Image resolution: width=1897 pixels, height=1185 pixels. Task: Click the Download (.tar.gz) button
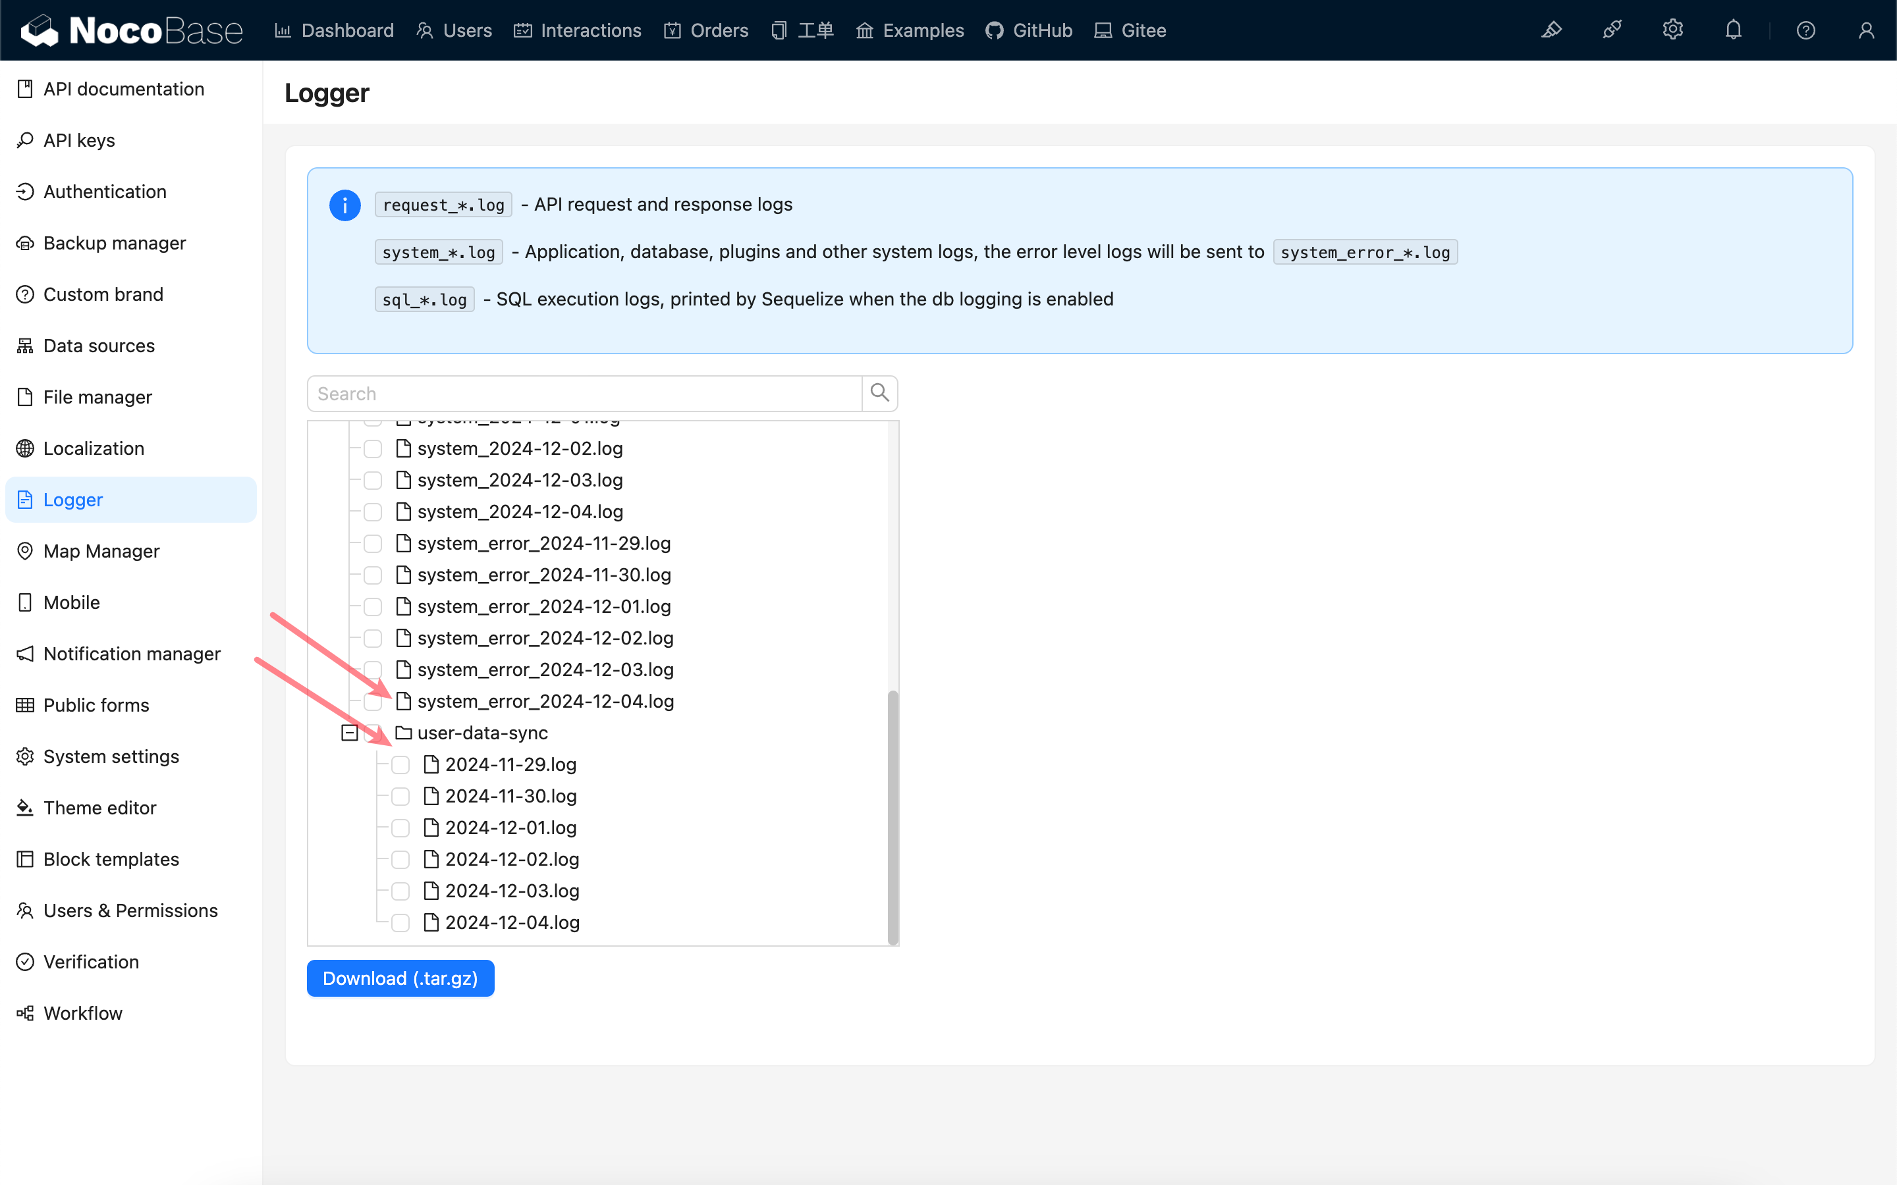pyautogui.click(x=400, y=978)
